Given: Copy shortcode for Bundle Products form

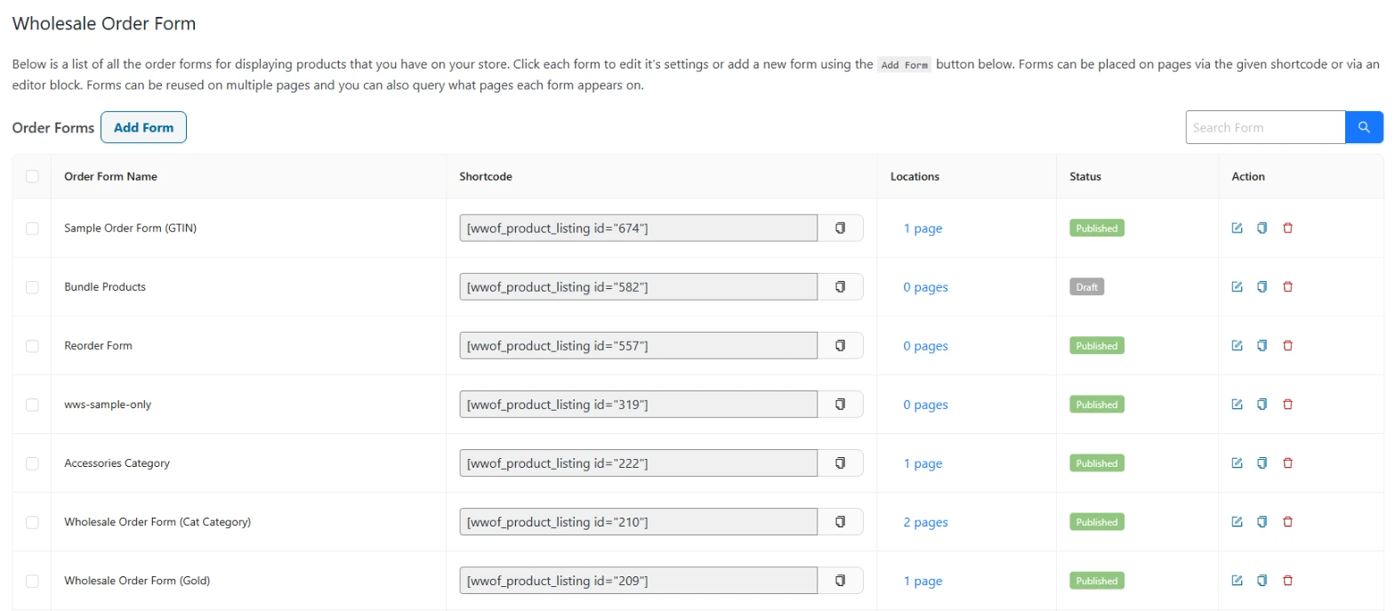Looking at the screenshot, I should pyautogui.click(x=840, y=287).
